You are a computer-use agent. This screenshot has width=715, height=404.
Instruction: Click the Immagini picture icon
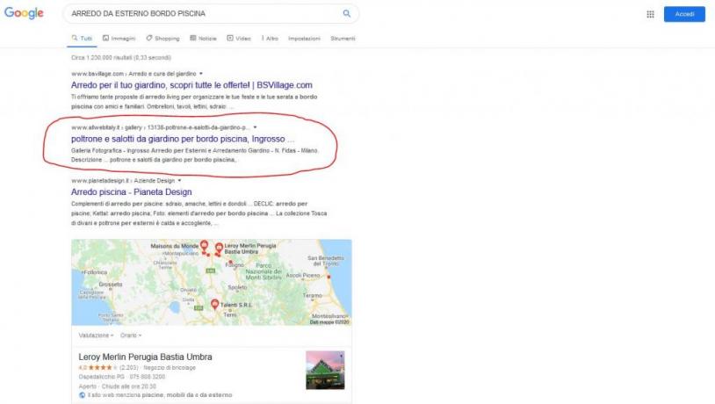[105, 38]
